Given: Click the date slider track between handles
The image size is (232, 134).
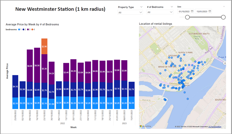Looking at the screenshot, I should (205, 17).
